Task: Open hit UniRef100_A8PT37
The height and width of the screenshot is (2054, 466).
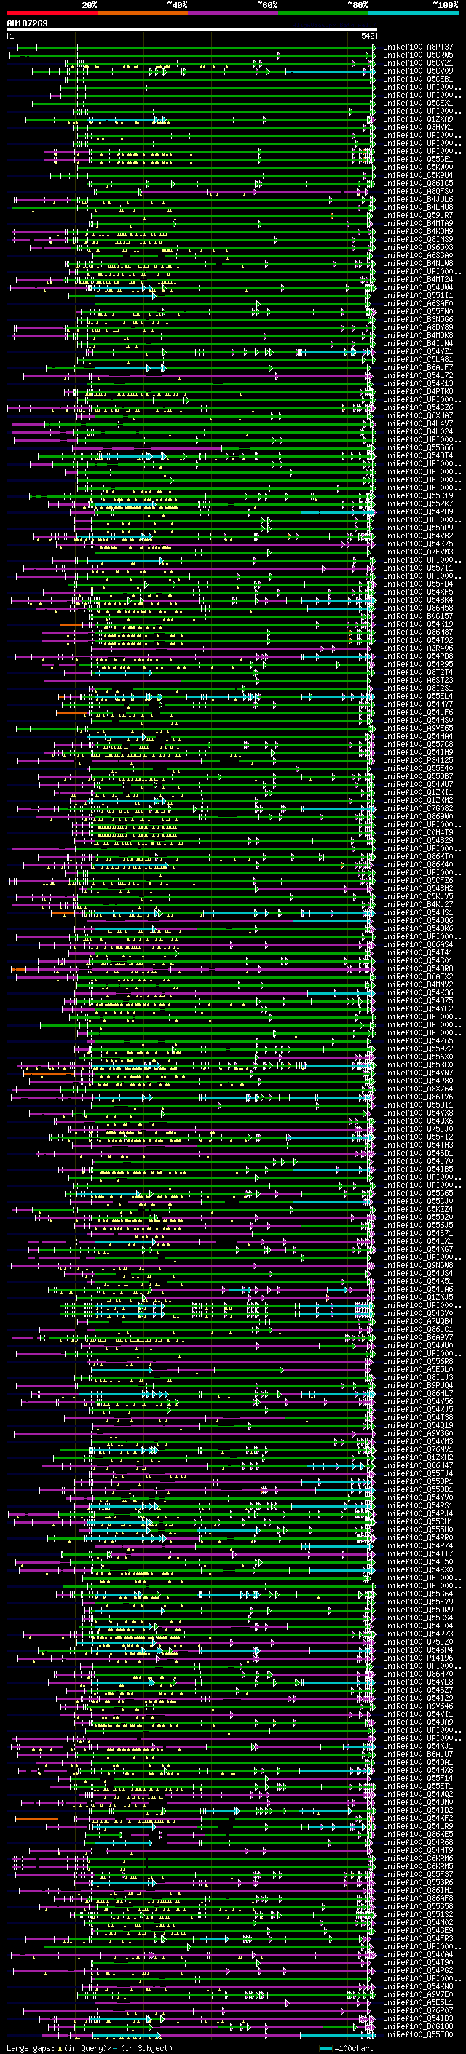Action: pos(418,47)
